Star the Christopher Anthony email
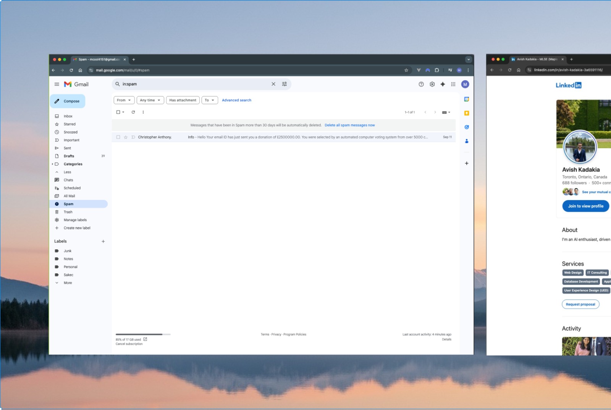The width and height of the screenshot is (611, 410). pos(126,137)
